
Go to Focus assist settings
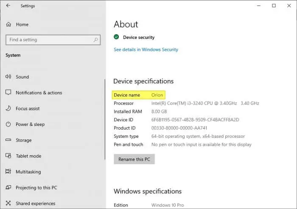[x=28, y=109]
